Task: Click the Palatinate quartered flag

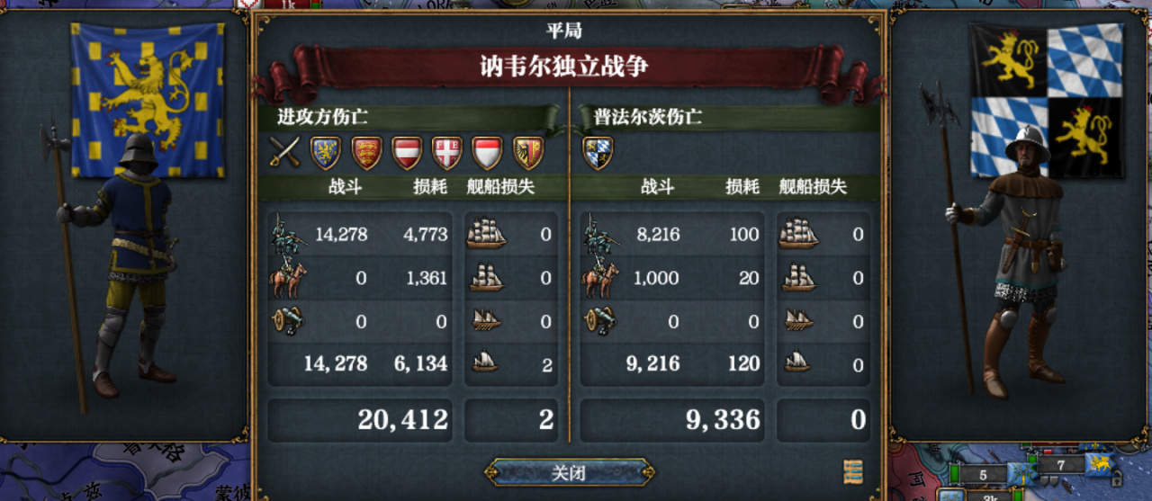Action: coord(1047,100)
